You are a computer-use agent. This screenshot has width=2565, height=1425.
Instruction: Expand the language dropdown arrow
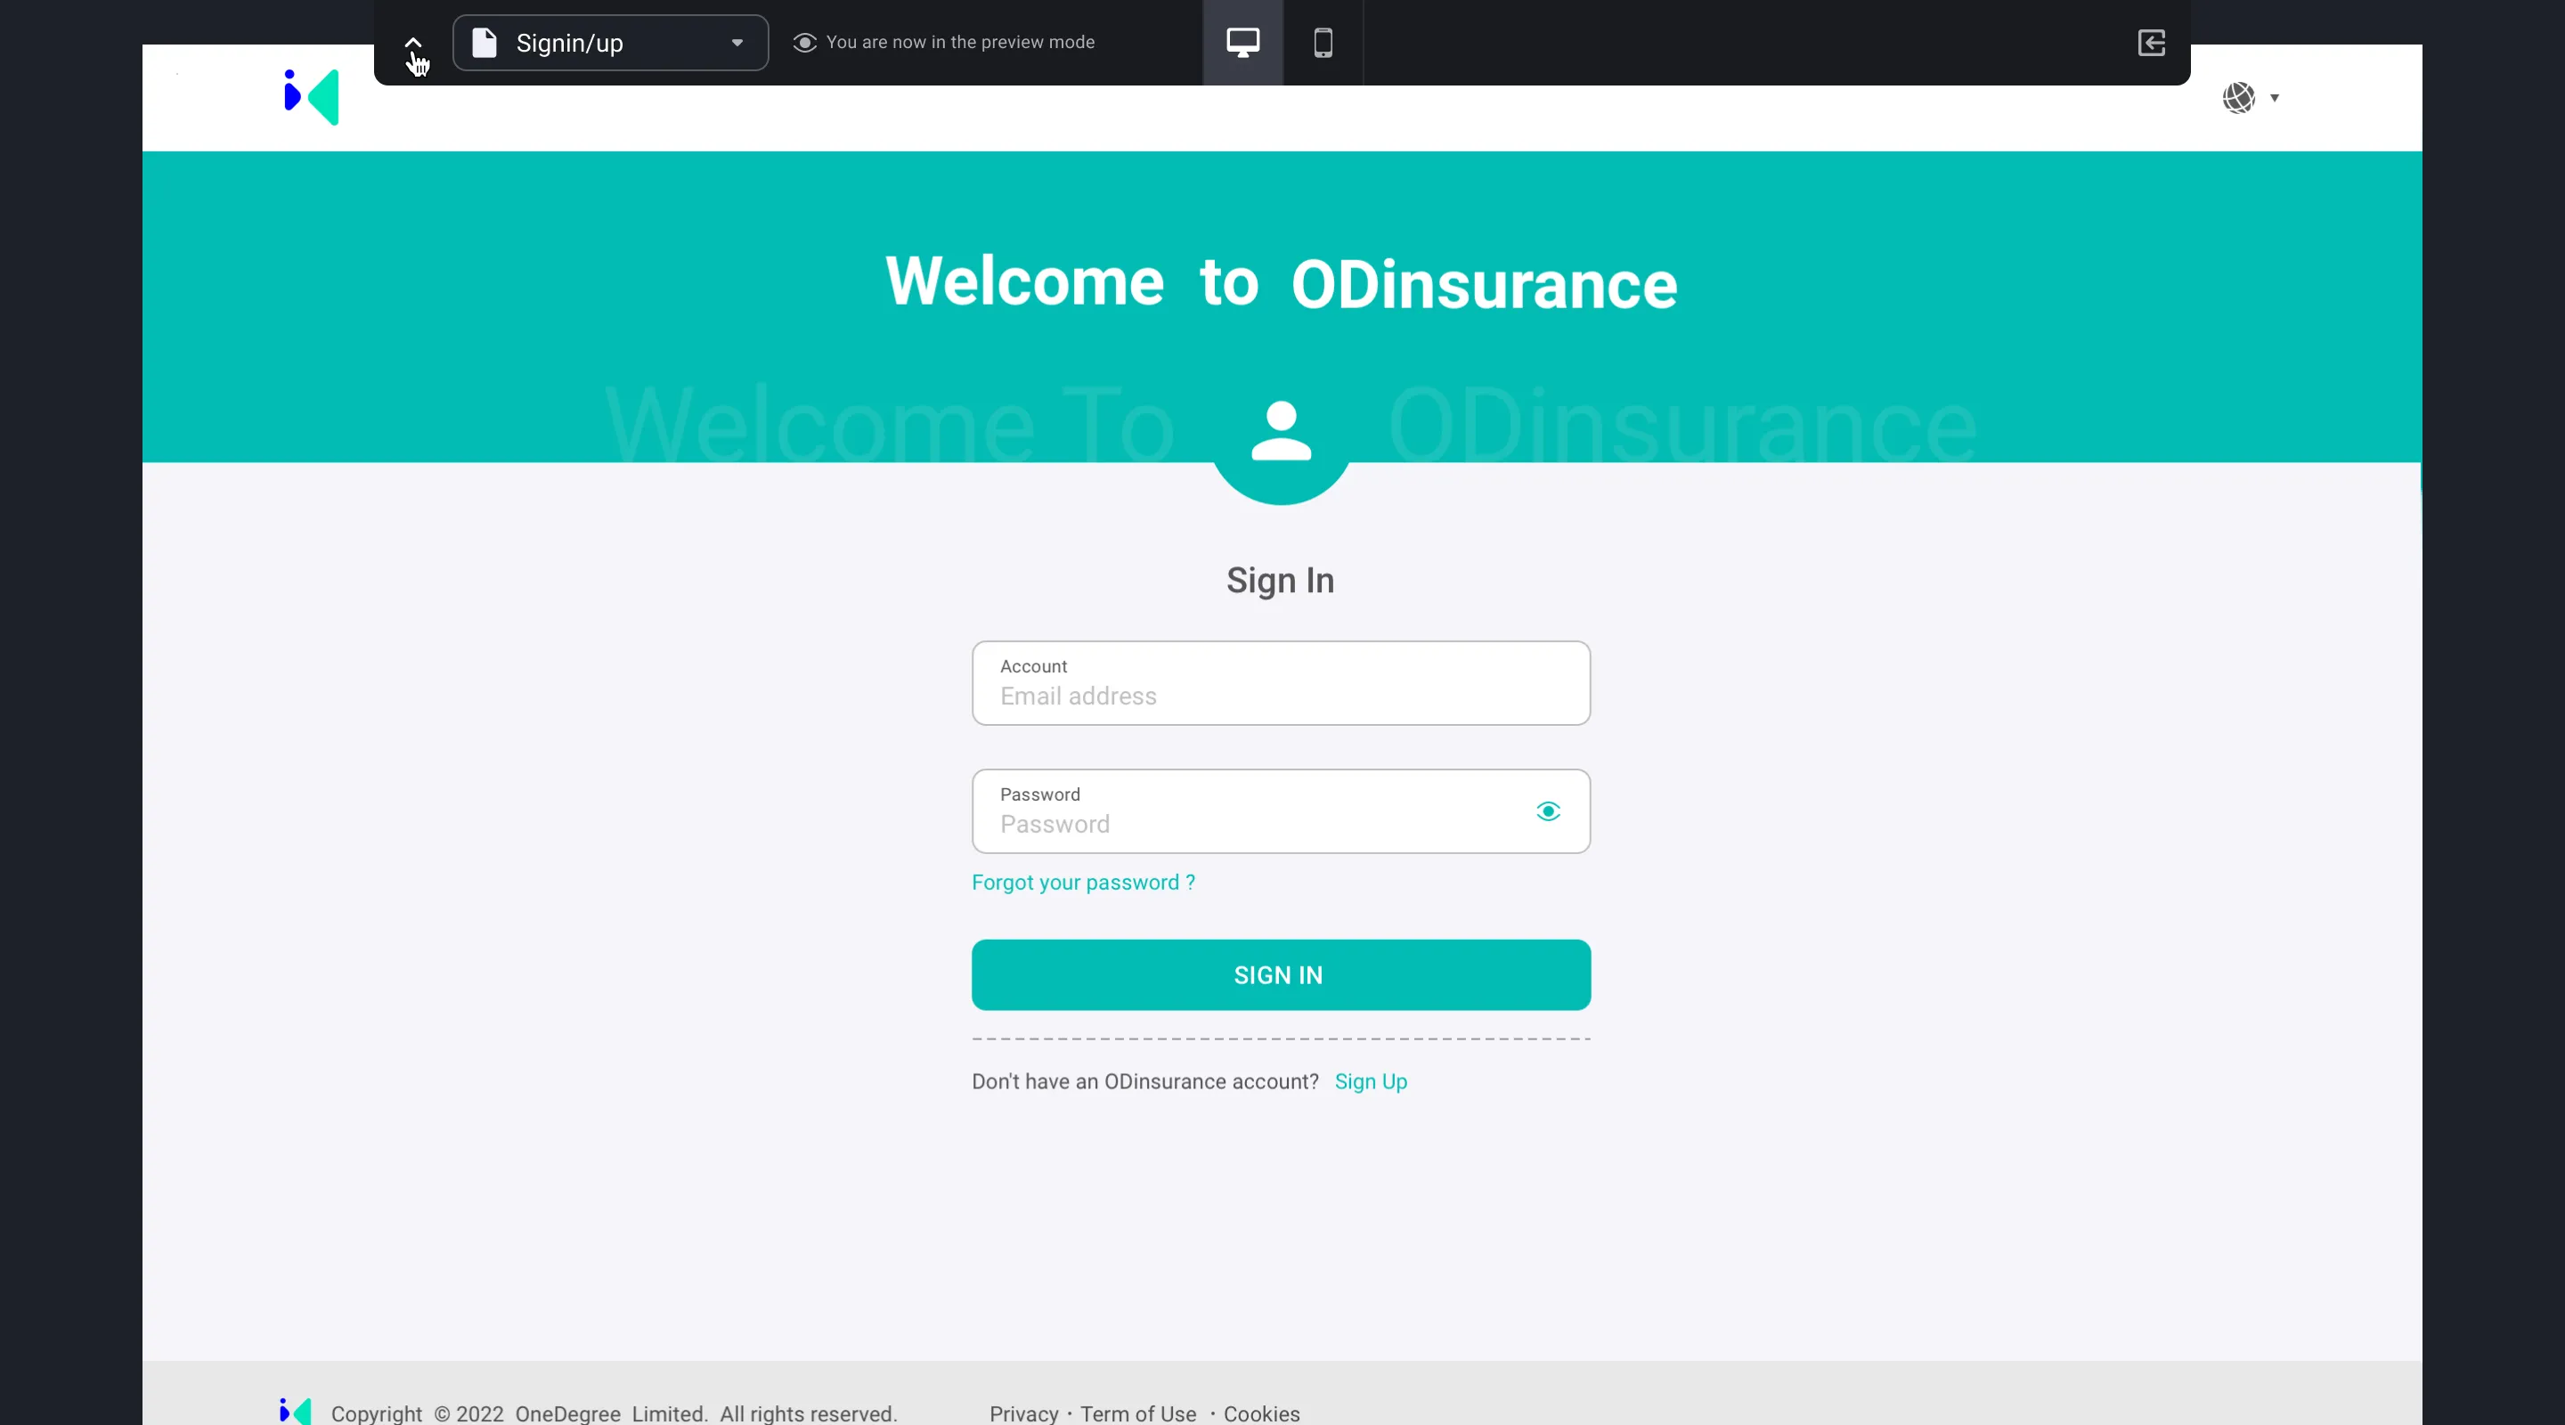2275,98
